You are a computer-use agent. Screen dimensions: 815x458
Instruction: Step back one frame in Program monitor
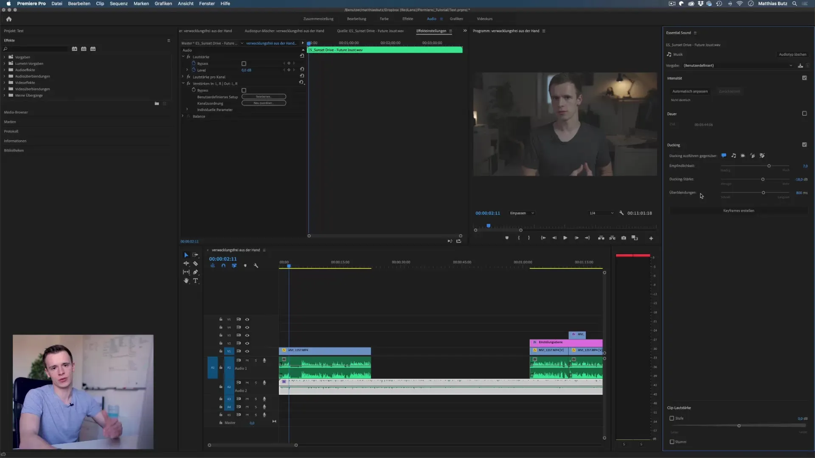coord(554,238)
